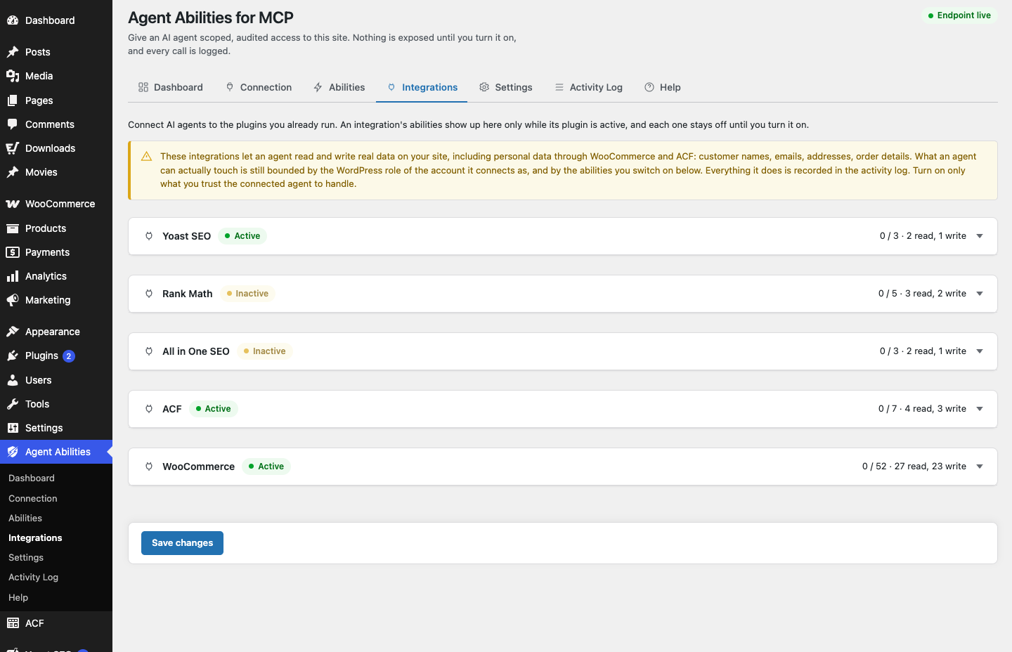Click the plug icon beside All in One SEO

point(149,351)
